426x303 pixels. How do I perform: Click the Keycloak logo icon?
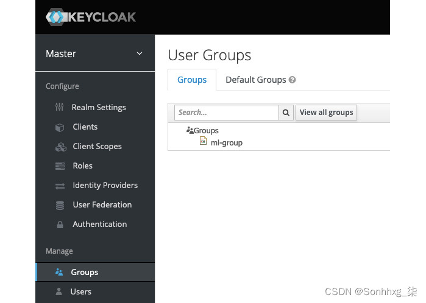[x=56, y=17]
